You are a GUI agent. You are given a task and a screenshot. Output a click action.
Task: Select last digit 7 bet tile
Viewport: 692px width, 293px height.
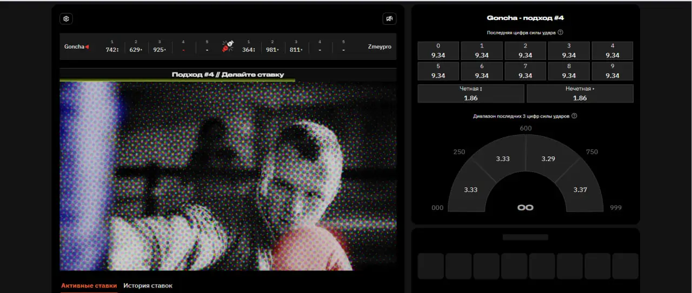[x=525, y=71]
